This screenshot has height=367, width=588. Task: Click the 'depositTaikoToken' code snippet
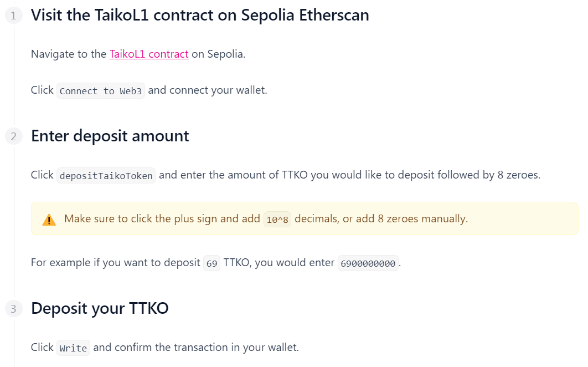tap(106, 175)
